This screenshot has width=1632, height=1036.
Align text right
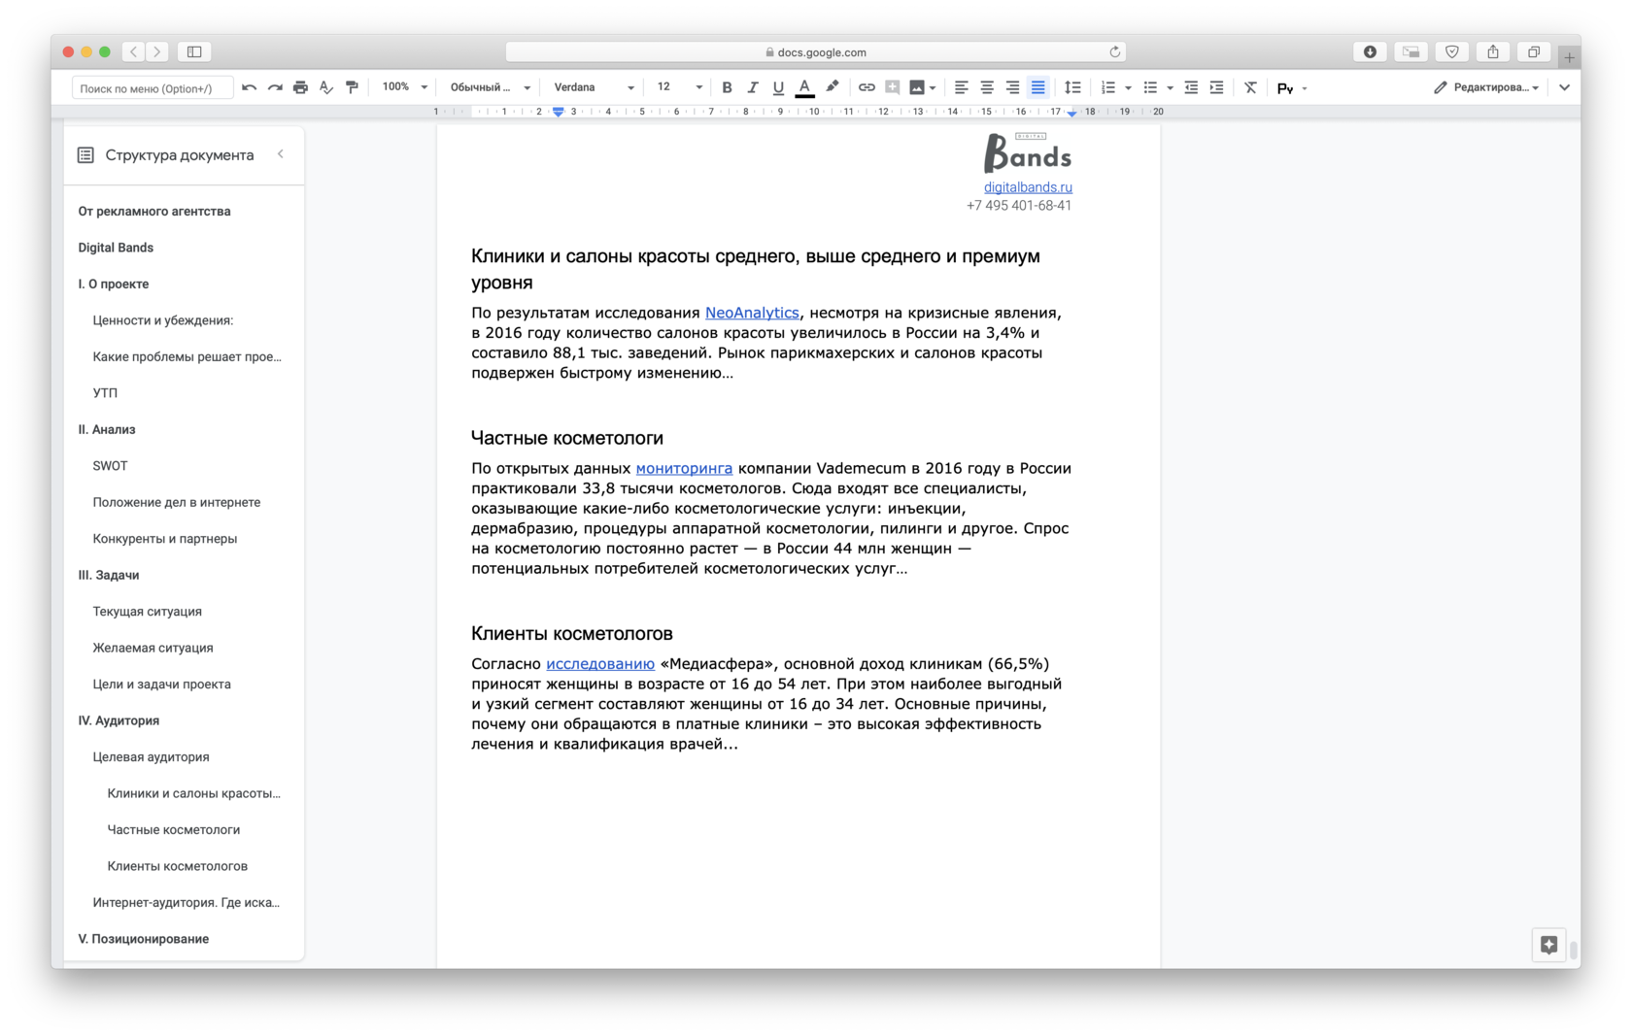coord(1012,87)
